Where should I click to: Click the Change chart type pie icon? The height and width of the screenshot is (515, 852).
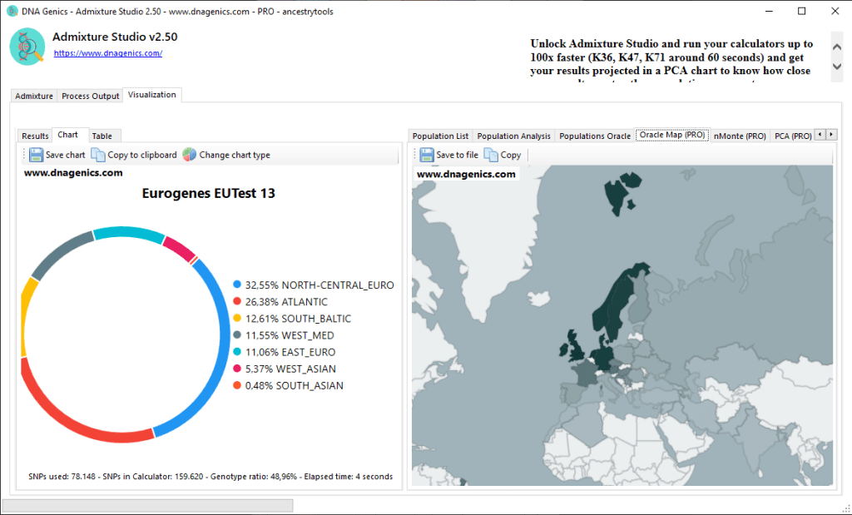click(190, 155)
